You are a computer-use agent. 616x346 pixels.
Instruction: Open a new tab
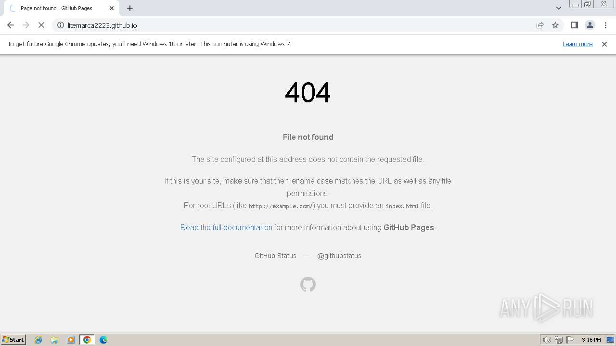tap(130, 8)
